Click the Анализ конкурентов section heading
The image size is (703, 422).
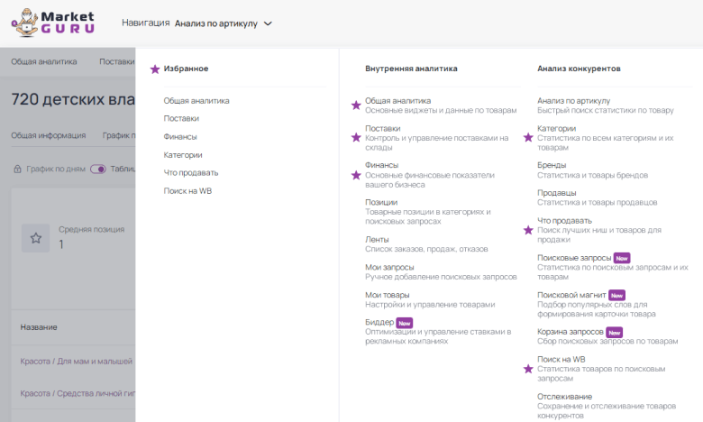[x=579, y=69]
